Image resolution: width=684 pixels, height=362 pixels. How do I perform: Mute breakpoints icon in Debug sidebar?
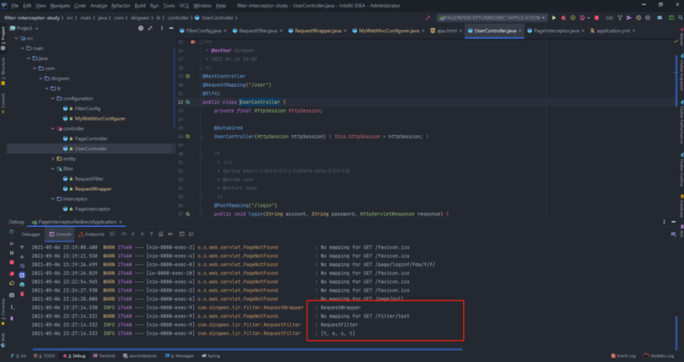(11, 283)
